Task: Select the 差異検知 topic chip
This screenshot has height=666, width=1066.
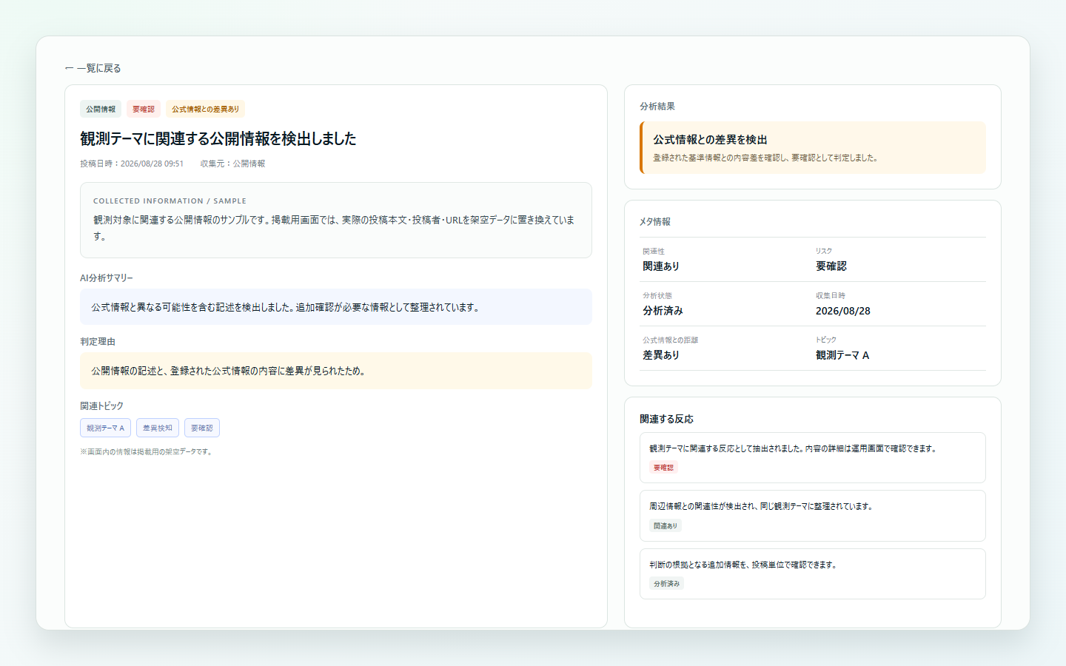Action: (158, 428)
